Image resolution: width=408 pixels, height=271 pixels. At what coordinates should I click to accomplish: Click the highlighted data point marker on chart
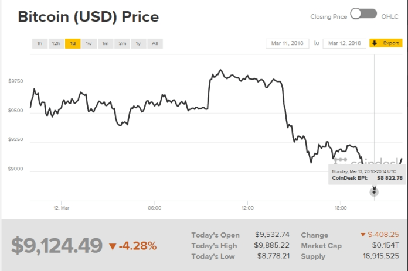375,191
